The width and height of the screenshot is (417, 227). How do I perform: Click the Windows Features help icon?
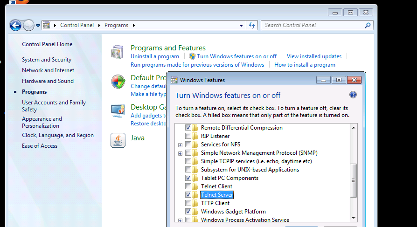(x=353, y=95)
